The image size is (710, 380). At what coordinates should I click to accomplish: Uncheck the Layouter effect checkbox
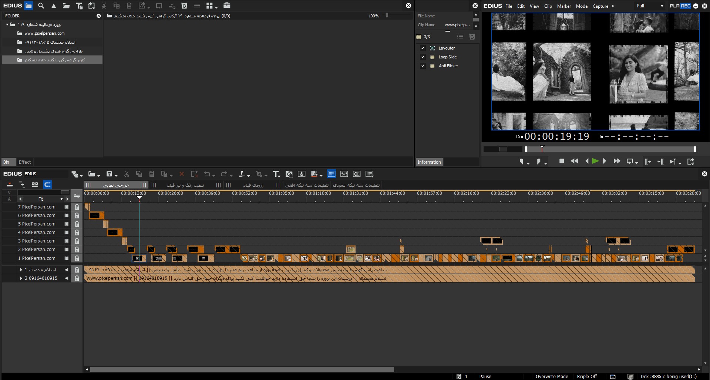point(423,48)
